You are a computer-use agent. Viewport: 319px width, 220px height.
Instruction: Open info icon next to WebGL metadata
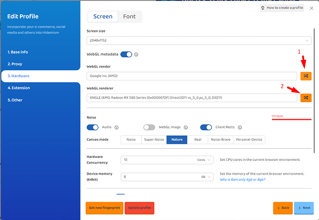point(136,55)
